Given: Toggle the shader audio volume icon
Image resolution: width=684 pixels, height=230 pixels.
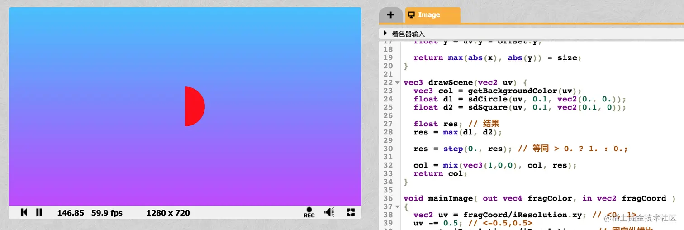Looking at the screenshot, I should coord(329,212).
